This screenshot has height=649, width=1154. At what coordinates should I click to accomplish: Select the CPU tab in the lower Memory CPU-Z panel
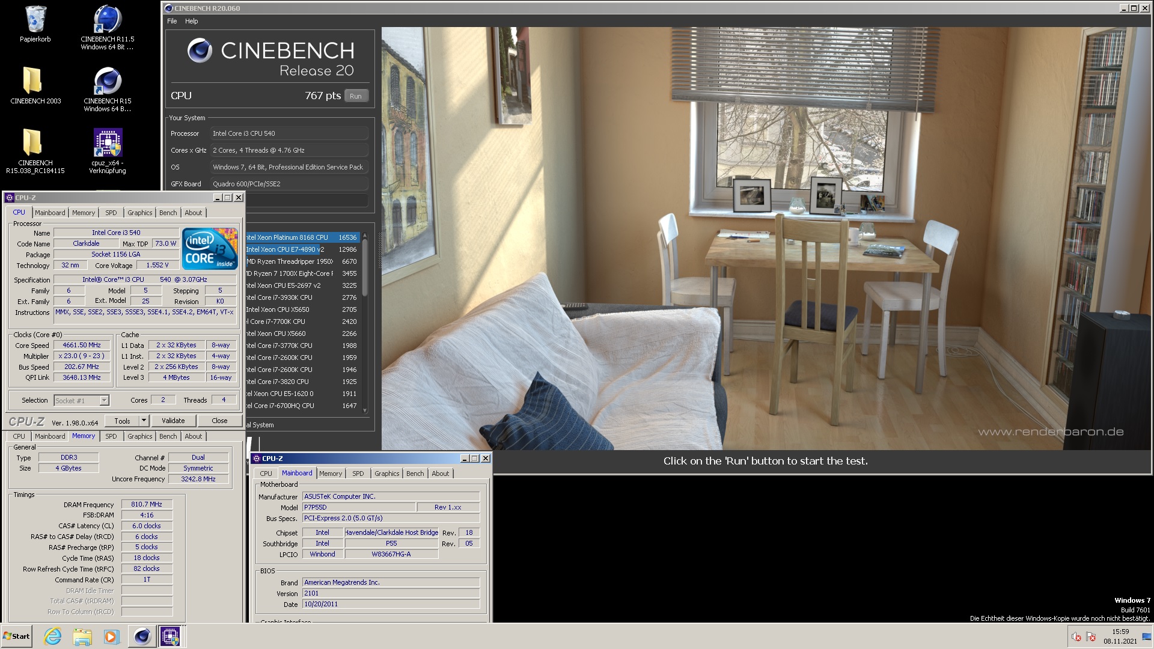point(19,436)
